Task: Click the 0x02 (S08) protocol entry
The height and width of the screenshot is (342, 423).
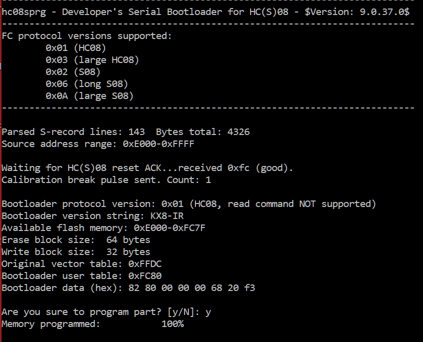Action: tap(73, 72)
